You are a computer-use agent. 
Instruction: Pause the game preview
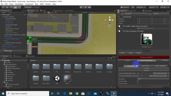click(85, 7)
